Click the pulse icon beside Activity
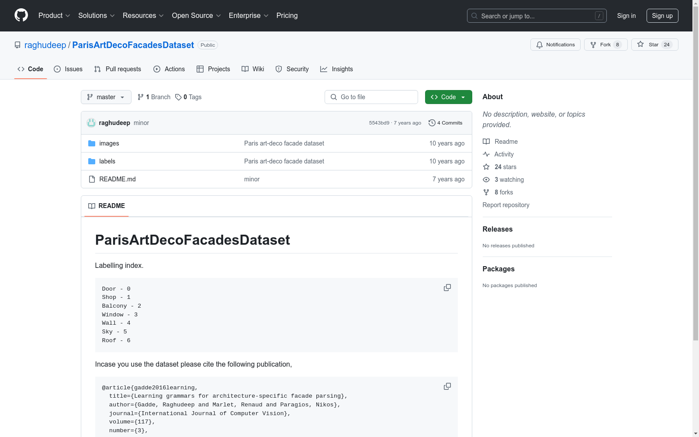Image resolution: width=699 pixels, height=437 pixels. pos(486,154)
